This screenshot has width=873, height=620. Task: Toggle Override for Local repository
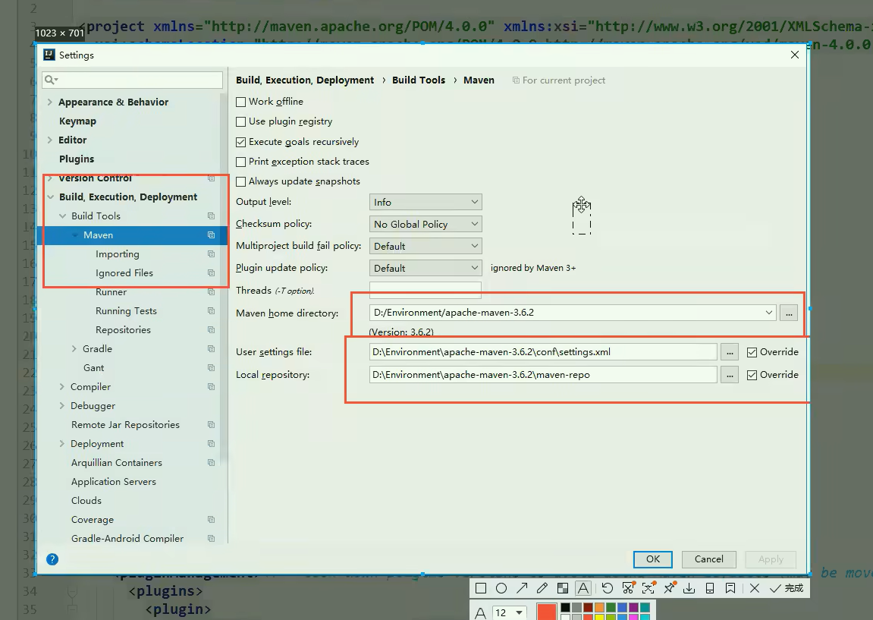[x=752, y=375]
